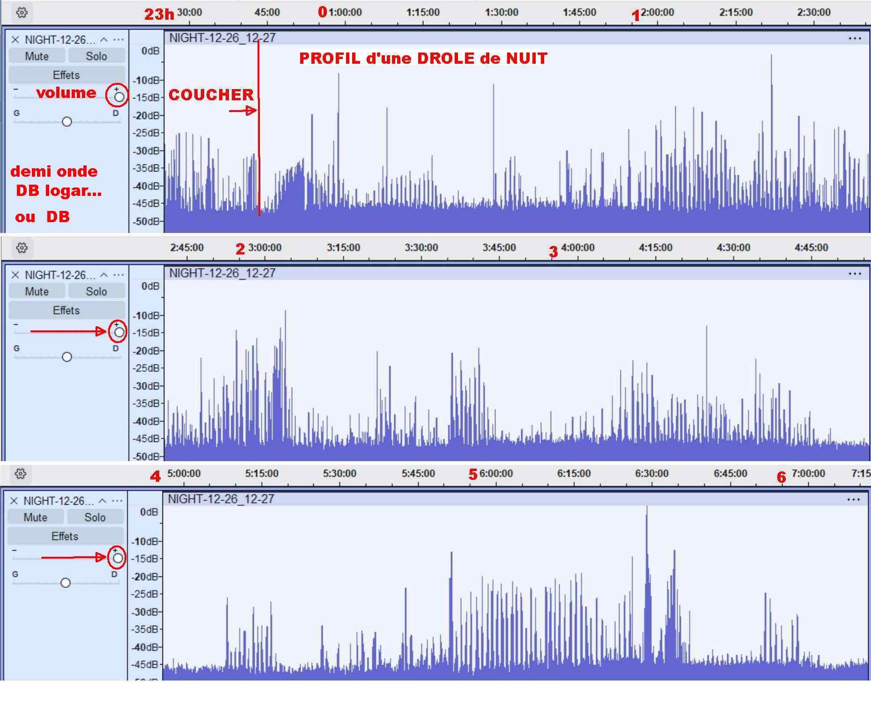Open the bottom clip's three-dot menu on the clip header
The image size is (871, 703).
coord(853,500)
